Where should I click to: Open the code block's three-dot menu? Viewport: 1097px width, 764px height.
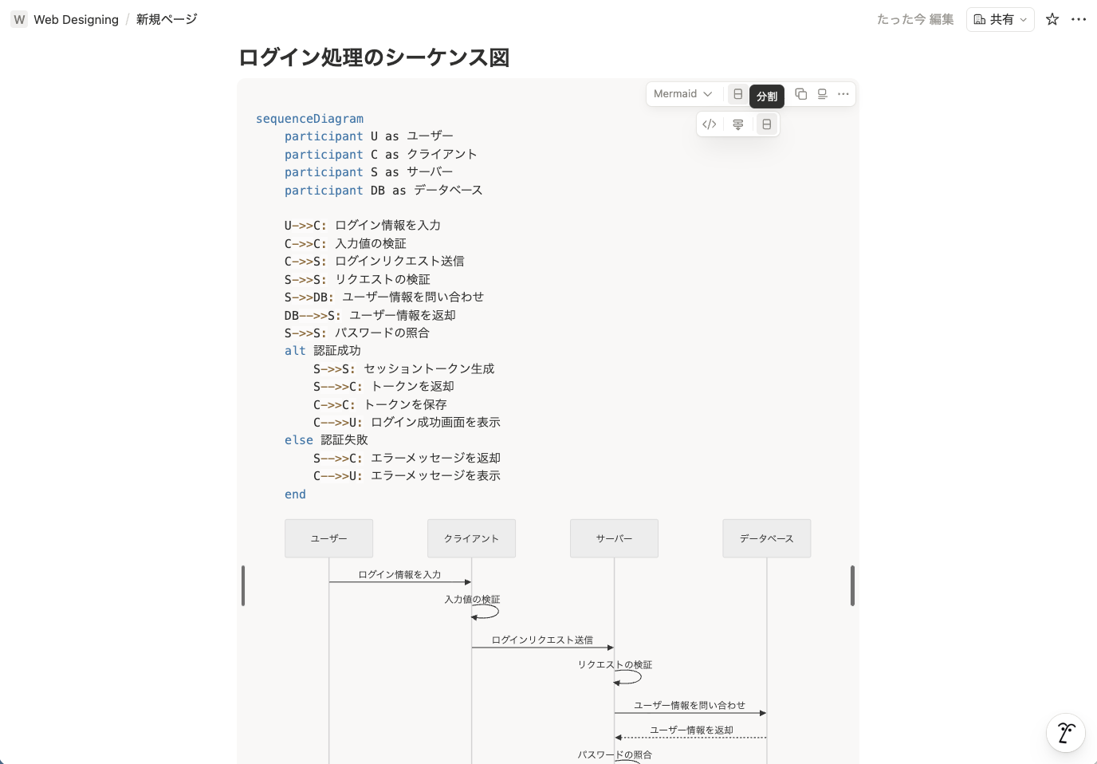click(x=843, y=94)
